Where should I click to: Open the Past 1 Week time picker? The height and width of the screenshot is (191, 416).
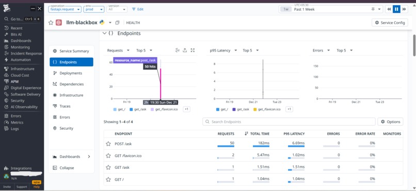pos(330,9)
